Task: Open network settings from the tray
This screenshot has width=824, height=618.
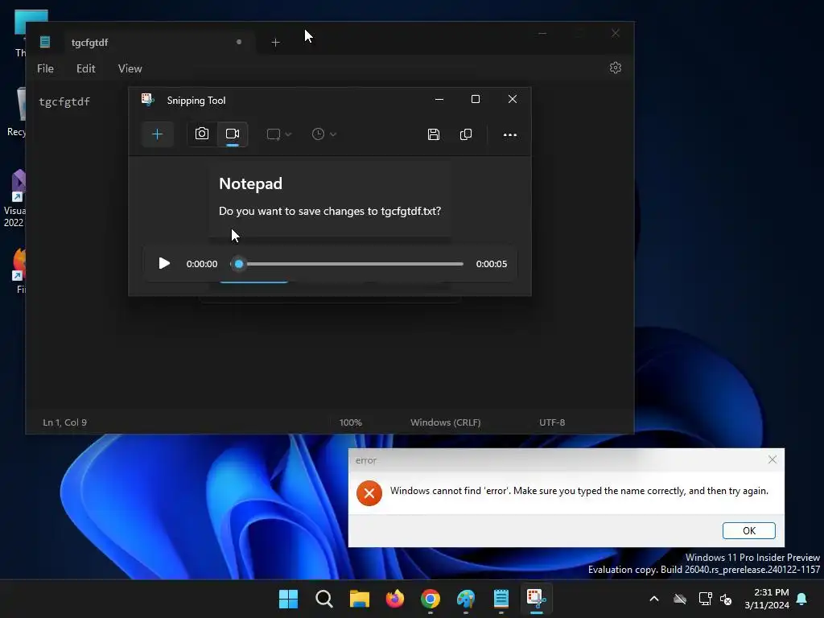Action: [x=705, y=599]
